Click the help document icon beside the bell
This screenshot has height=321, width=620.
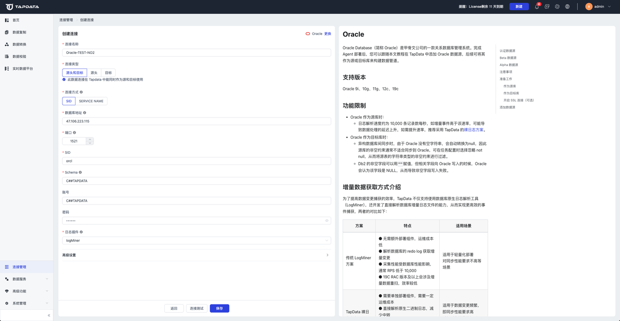click(547, 7)
